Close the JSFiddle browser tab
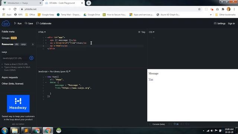Viewport: 238px width, 134px height. point(82,3)
